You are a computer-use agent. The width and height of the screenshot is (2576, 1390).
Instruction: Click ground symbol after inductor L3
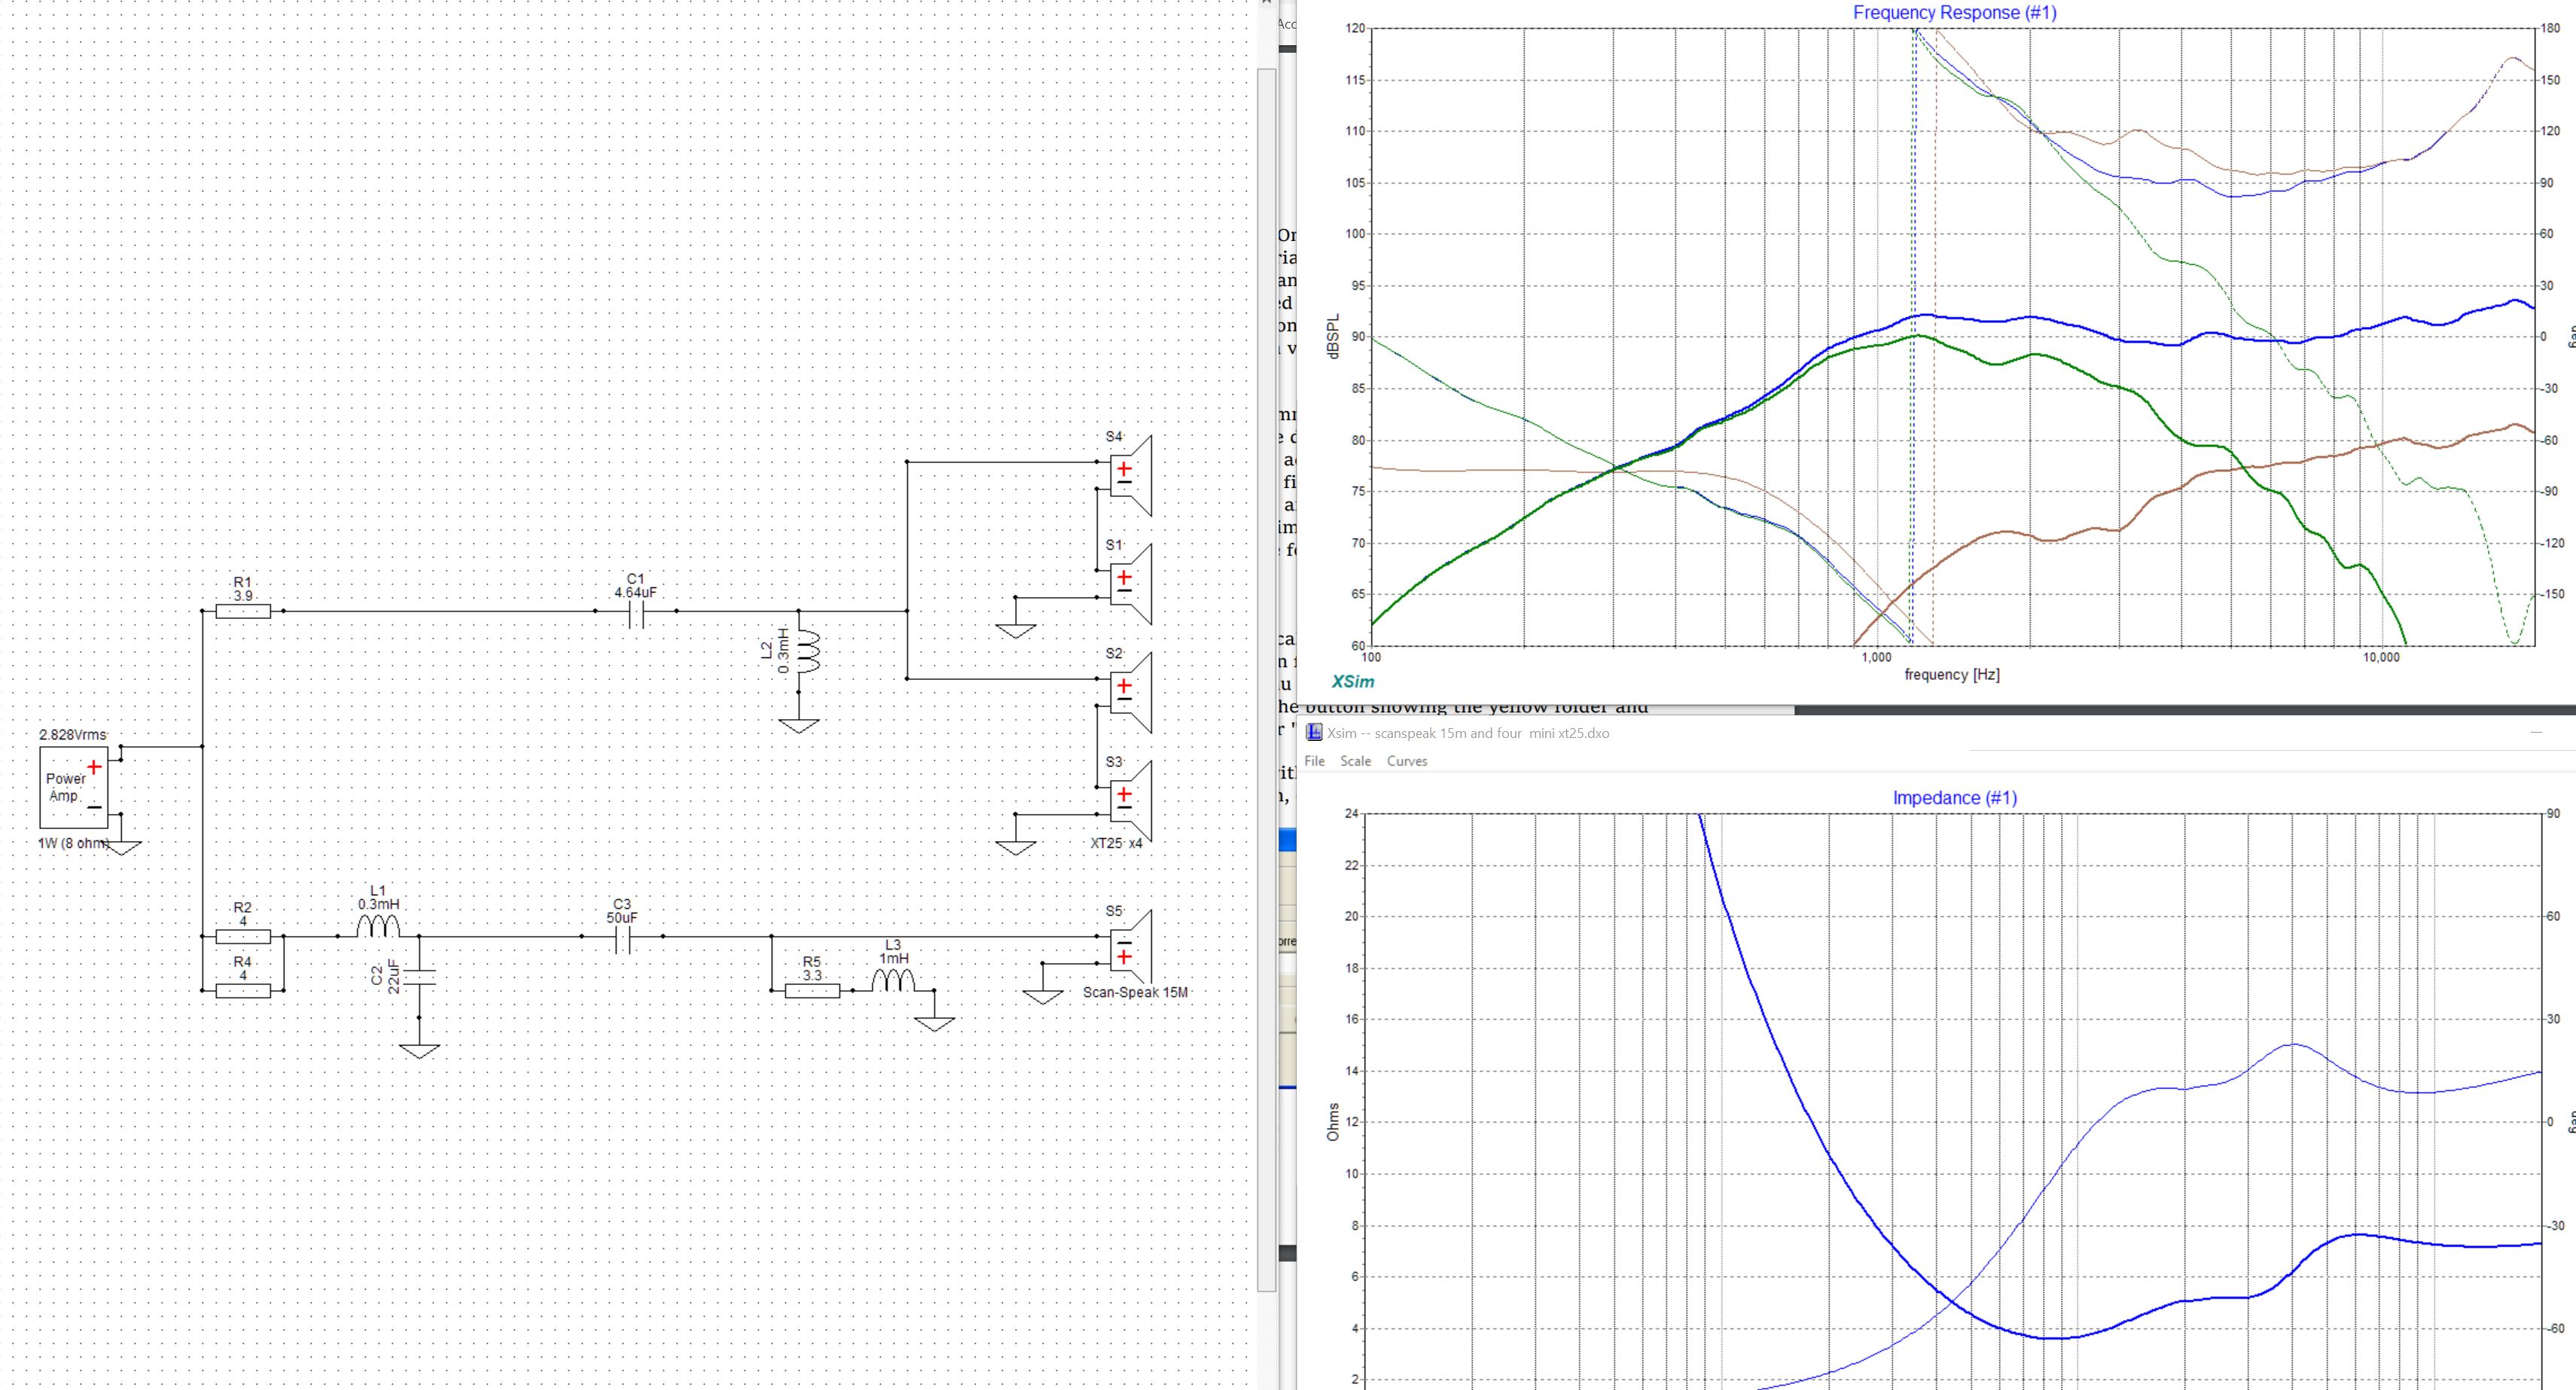(934, 1024)
